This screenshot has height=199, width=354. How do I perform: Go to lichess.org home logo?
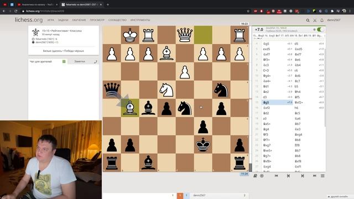[29, 20]
